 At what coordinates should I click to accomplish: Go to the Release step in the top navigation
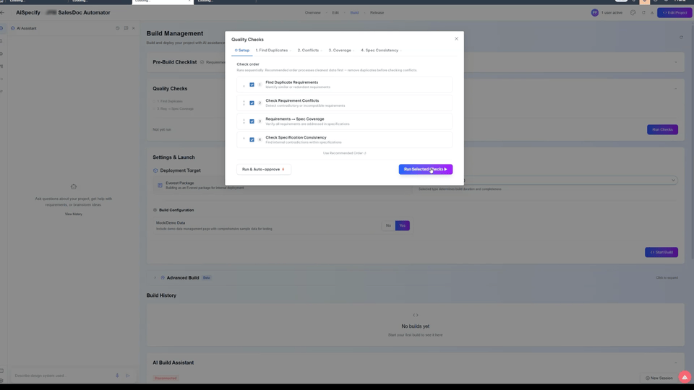[377, 13]
